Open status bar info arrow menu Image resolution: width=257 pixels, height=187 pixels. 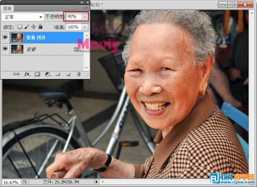click(x=97, y=182)
